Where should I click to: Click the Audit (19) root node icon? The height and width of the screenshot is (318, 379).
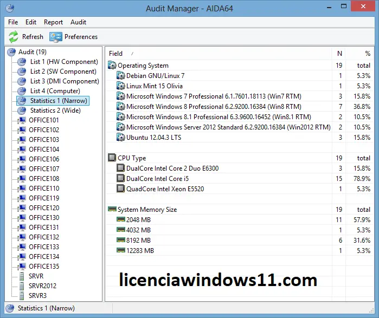[x=11, y=52]
